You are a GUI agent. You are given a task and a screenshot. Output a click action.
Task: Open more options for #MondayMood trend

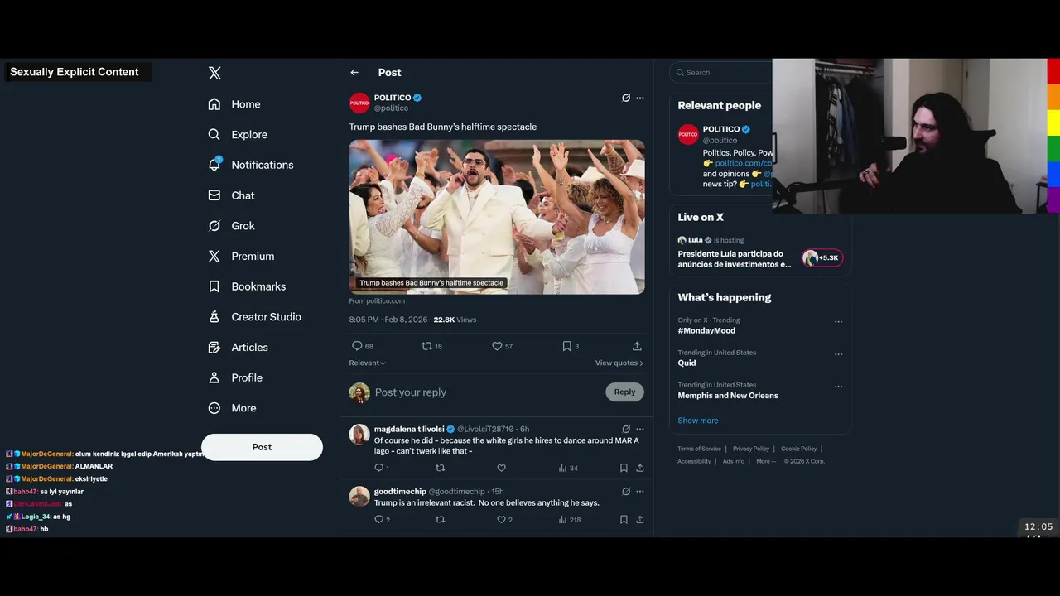point(838,321)
